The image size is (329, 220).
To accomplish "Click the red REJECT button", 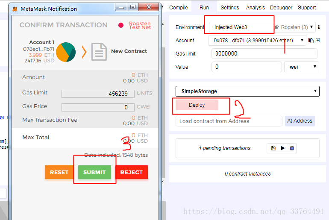I will (131, 173).
